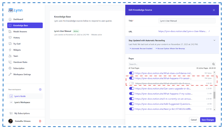Click the Title input field
Image resolution: width=224 pixels, height=129 pixels.
point(187,21)
